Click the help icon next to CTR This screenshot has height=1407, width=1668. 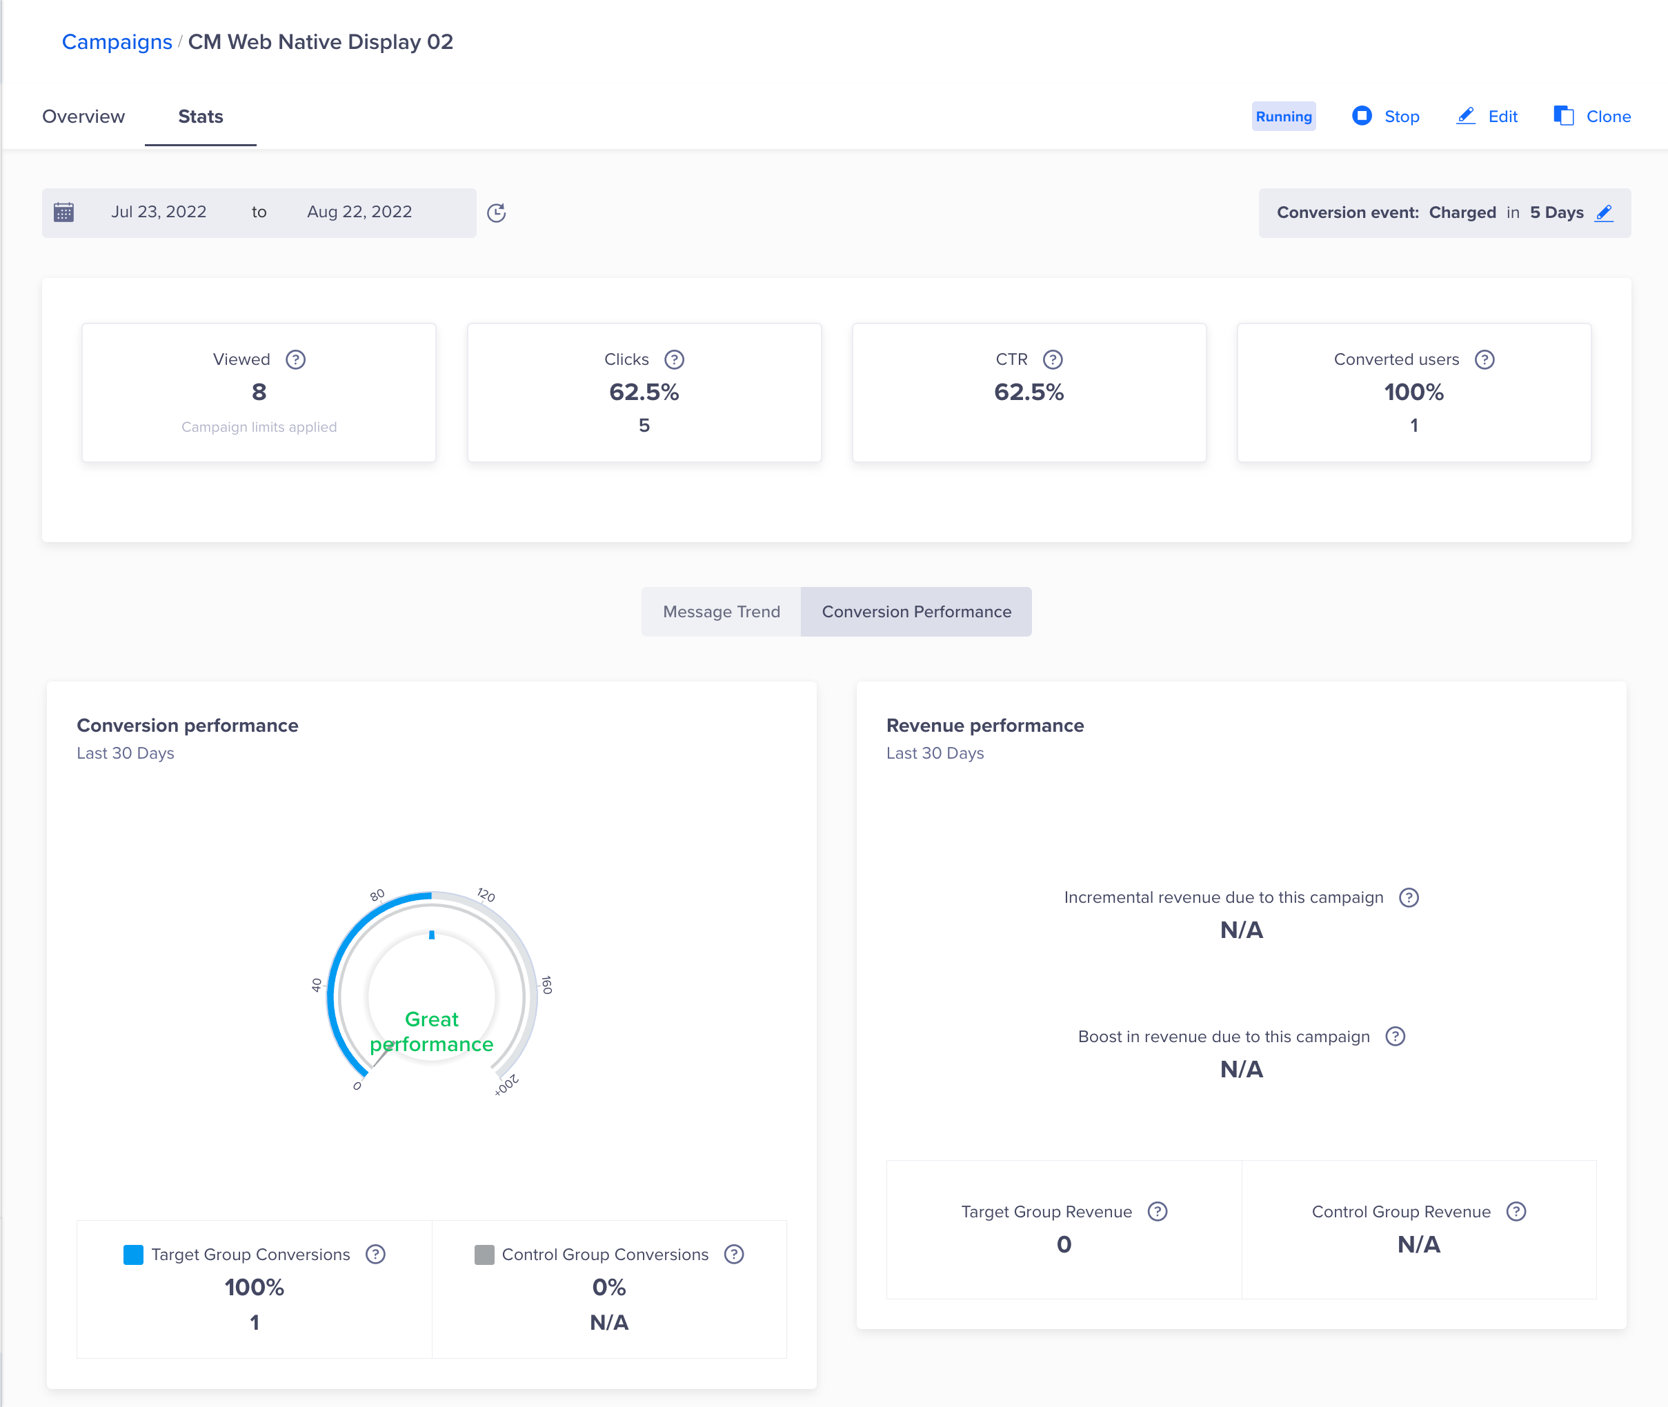pos(1052,360)
